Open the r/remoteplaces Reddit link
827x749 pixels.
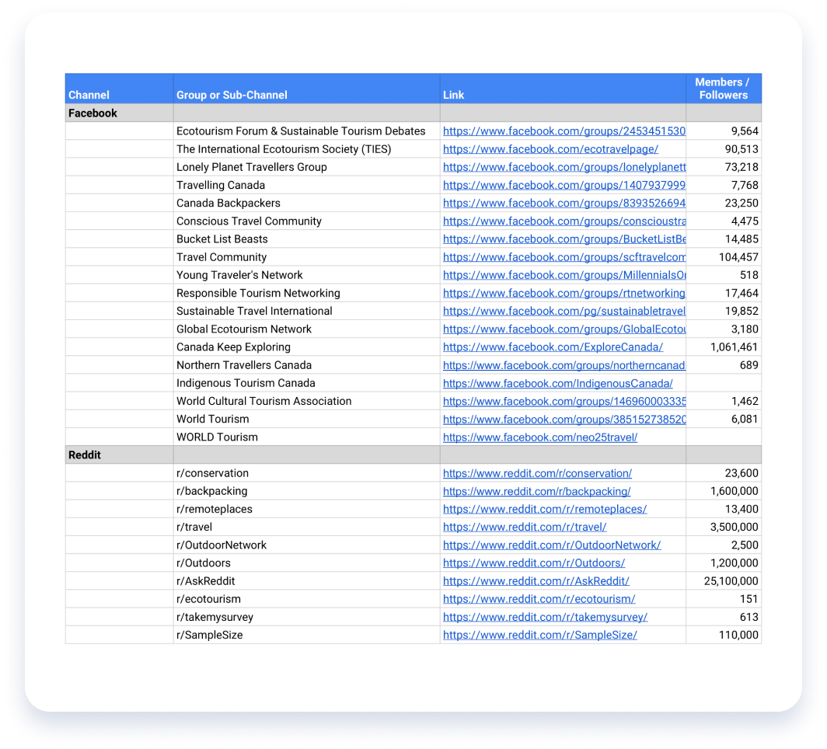click(x=545, y=509)
